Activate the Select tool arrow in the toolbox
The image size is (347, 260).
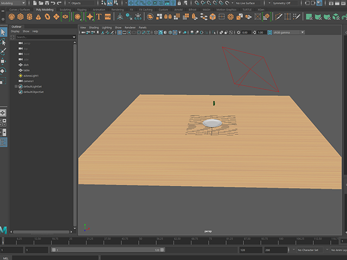coord(3,32)
